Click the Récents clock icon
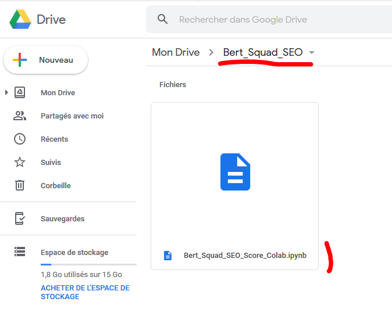 coord(20,139)
